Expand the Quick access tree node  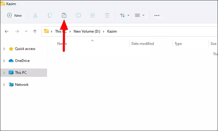(x=4, y=49)
